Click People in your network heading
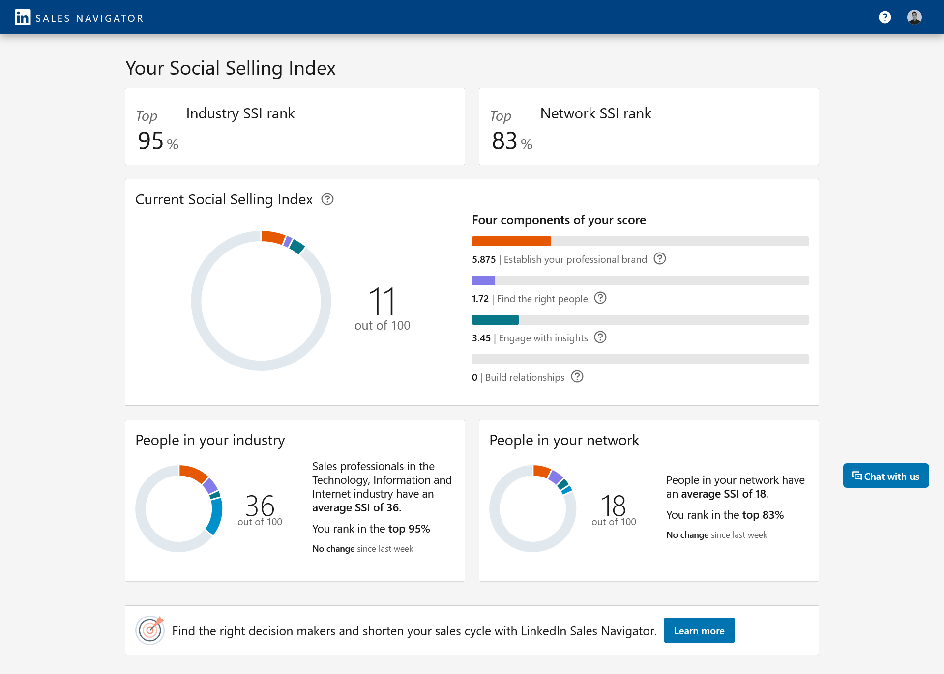 coord(564,440)
